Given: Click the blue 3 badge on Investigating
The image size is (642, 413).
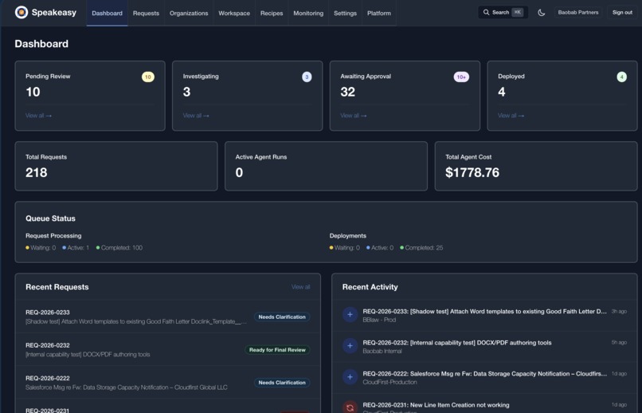Looking at the screenshot, I should 307,77.
